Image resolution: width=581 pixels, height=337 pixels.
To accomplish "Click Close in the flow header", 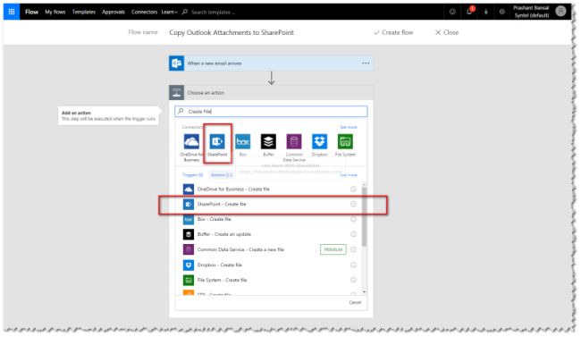I will coord(447,32).
